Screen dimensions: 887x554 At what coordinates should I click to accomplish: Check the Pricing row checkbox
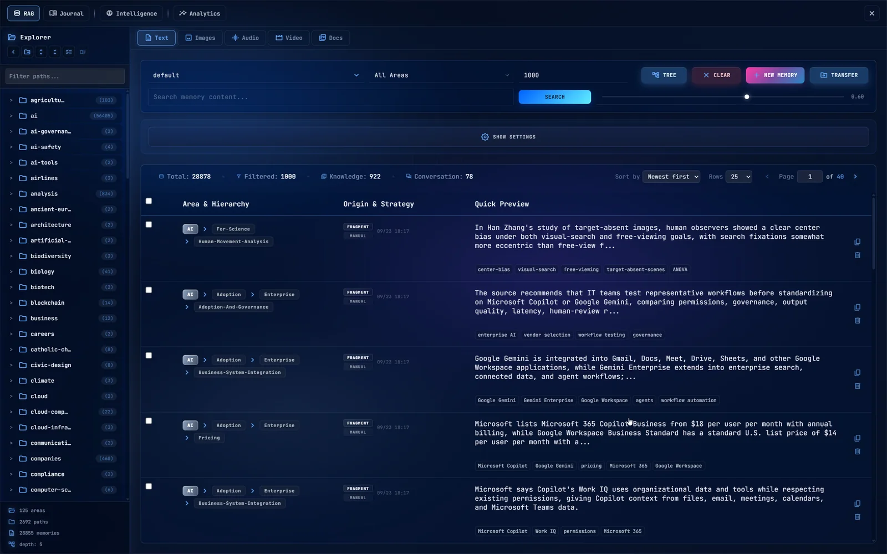coord(149,420)
